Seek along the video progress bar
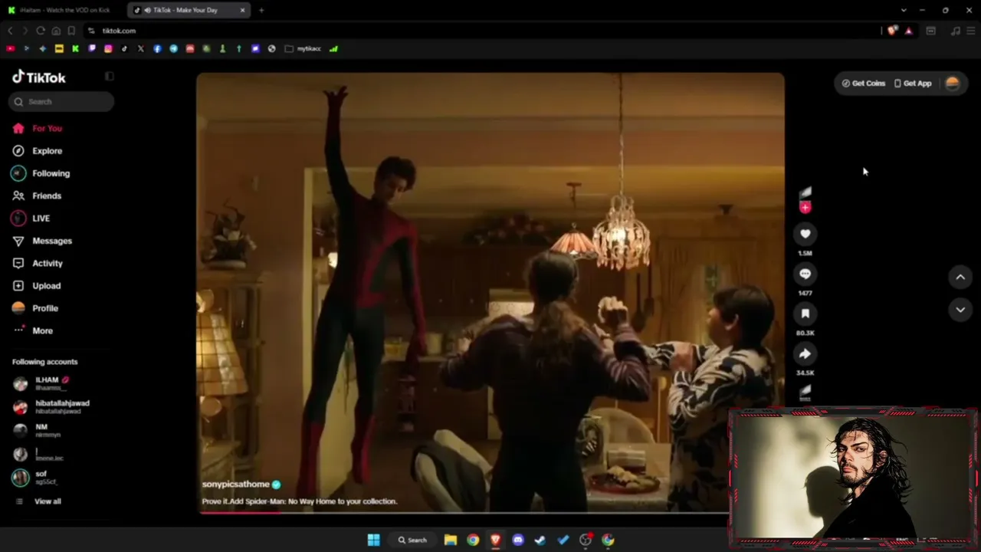 coord(463,512)
